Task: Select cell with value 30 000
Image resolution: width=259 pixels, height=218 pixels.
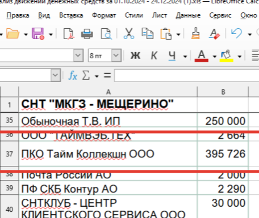Action: click(223, 207)
